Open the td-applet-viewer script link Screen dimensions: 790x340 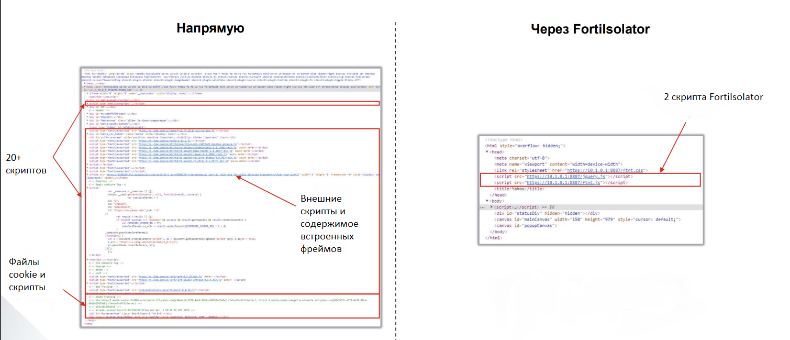click(183, 154)
